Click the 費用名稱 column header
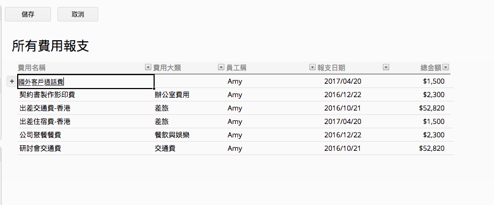This screenshot has height=205, width=494. (x=34, y=68)
